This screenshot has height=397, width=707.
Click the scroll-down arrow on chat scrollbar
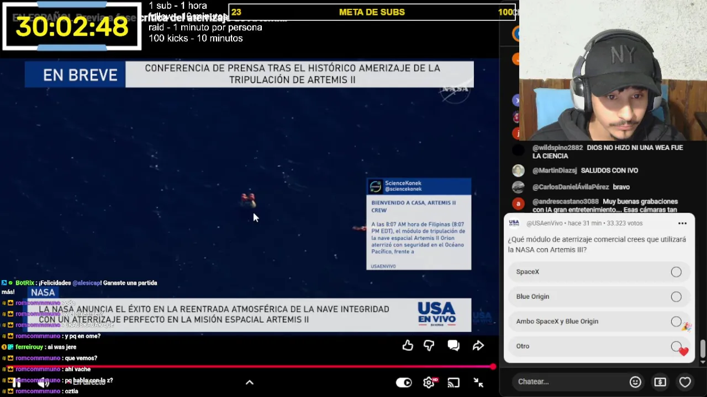[x=703, y=362]
